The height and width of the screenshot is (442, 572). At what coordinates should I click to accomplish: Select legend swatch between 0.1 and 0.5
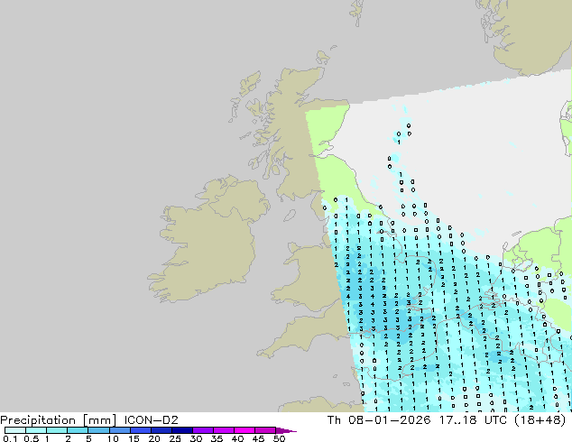(x=15, y=430)
